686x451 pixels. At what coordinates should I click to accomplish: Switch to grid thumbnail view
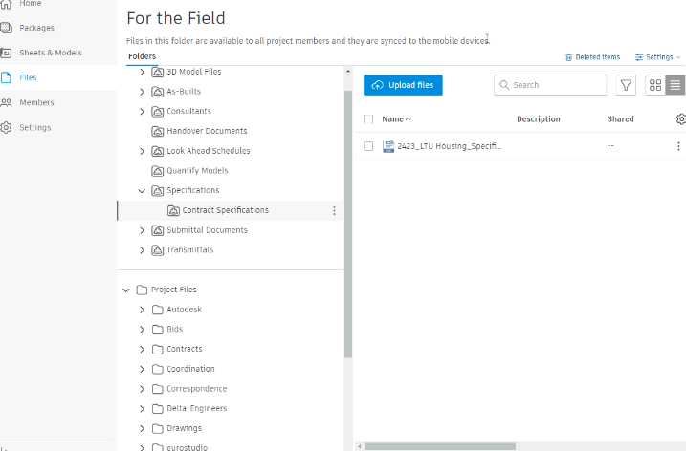(x=655, y=85)
